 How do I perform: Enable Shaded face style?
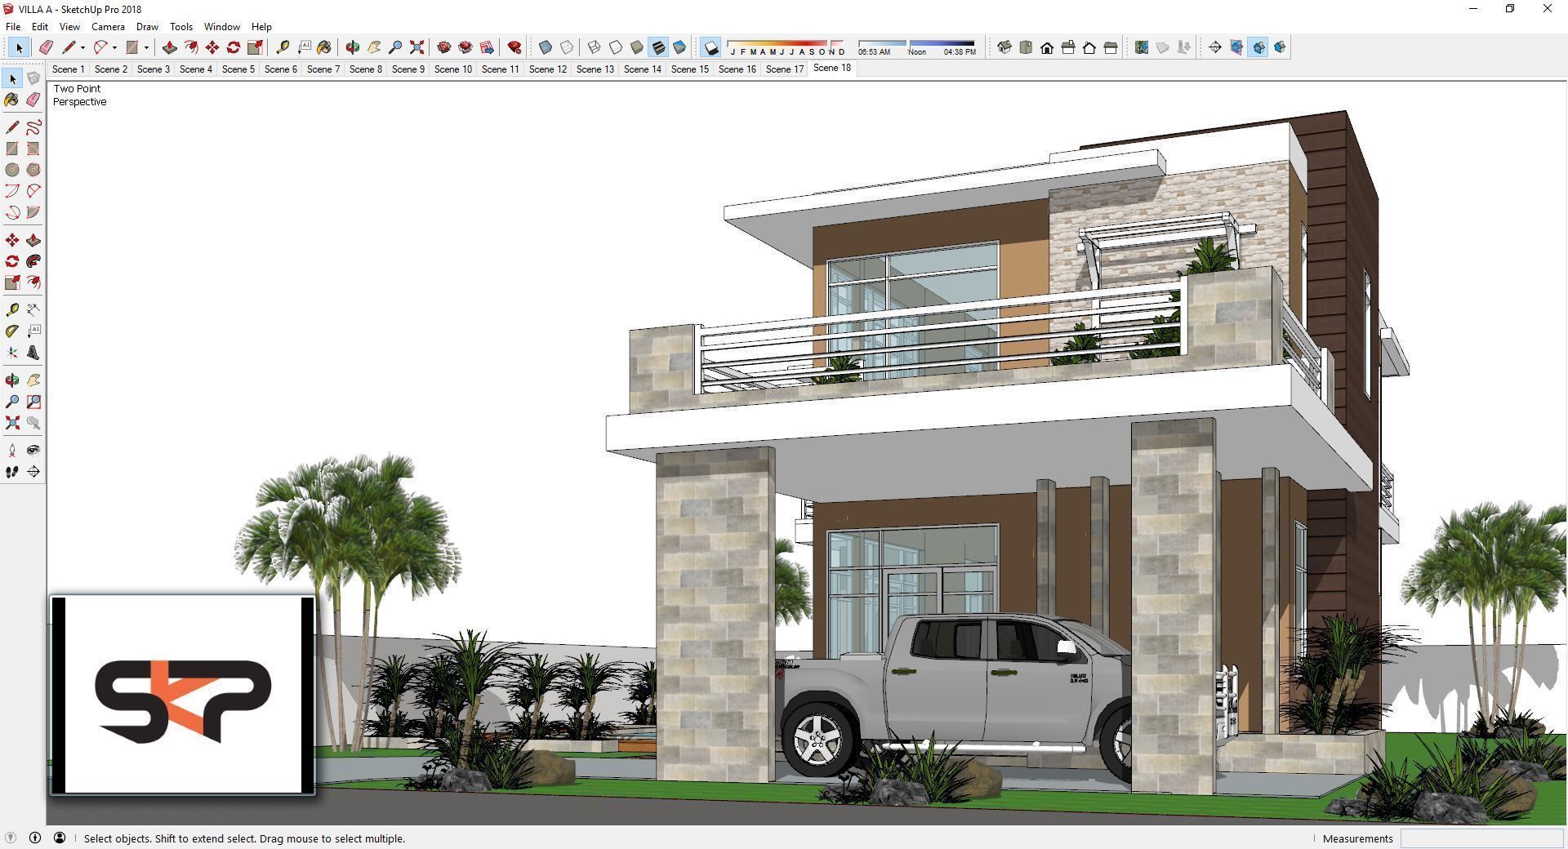point(637,47)
